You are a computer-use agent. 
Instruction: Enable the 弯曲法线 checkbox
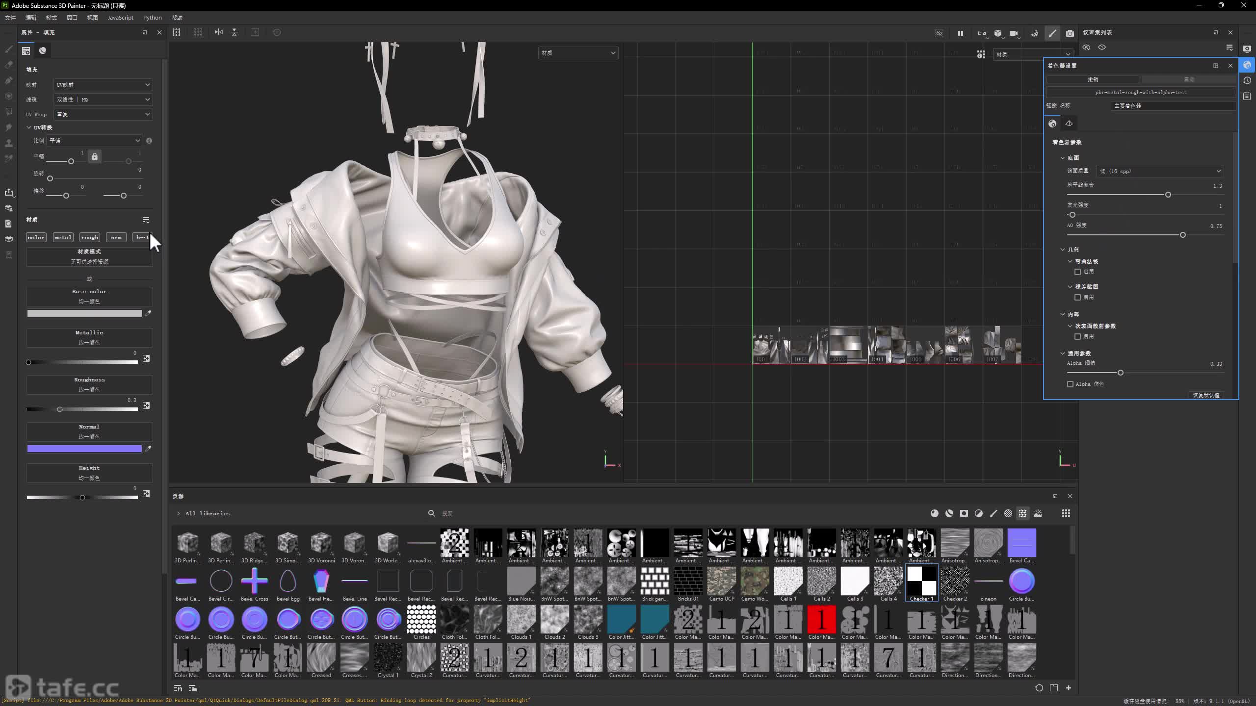1077,272
